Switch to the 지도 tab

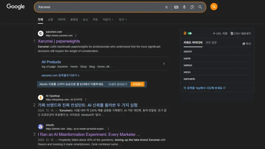coord(95,20)
